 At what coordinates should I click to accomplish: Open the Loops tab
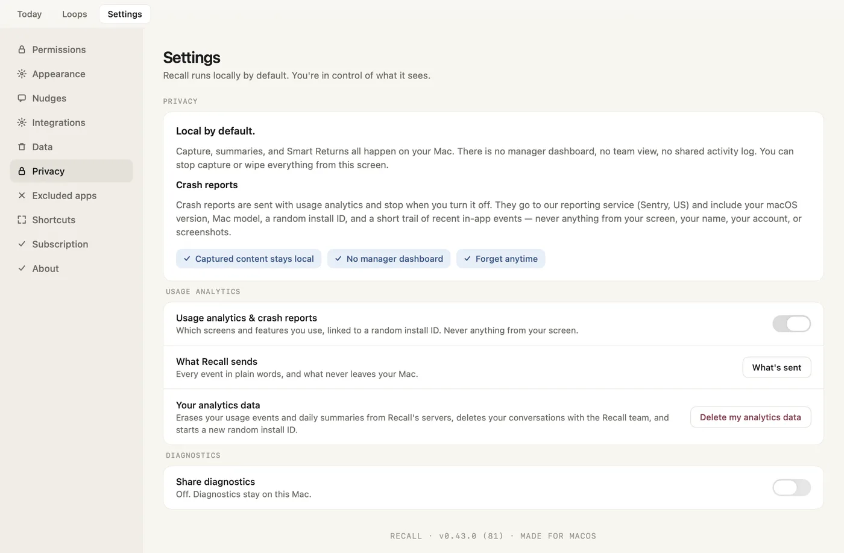[75, 14]
